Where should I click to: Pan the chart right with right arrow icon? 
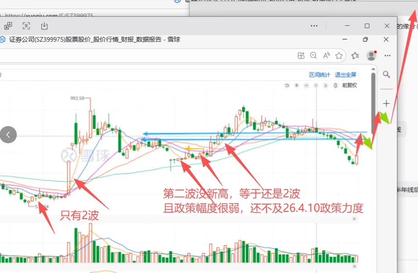click(326, 85)
